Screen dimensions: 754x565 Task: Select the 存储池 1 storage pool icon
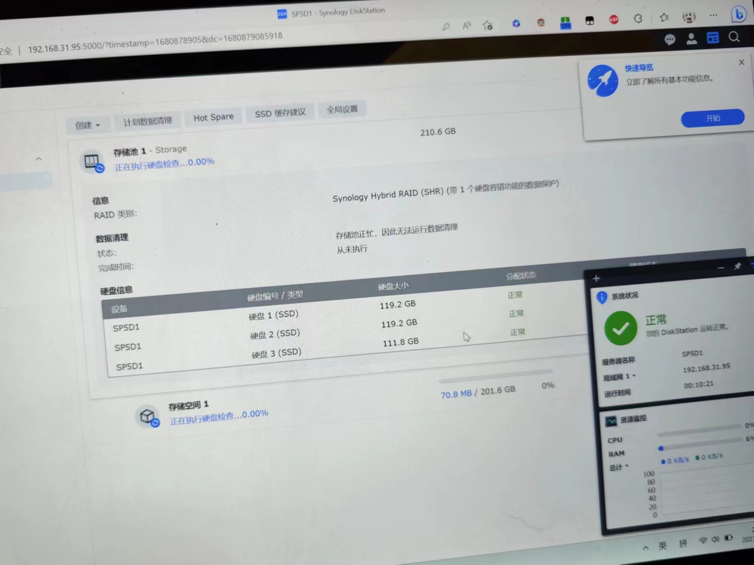[x=93, y=162]
